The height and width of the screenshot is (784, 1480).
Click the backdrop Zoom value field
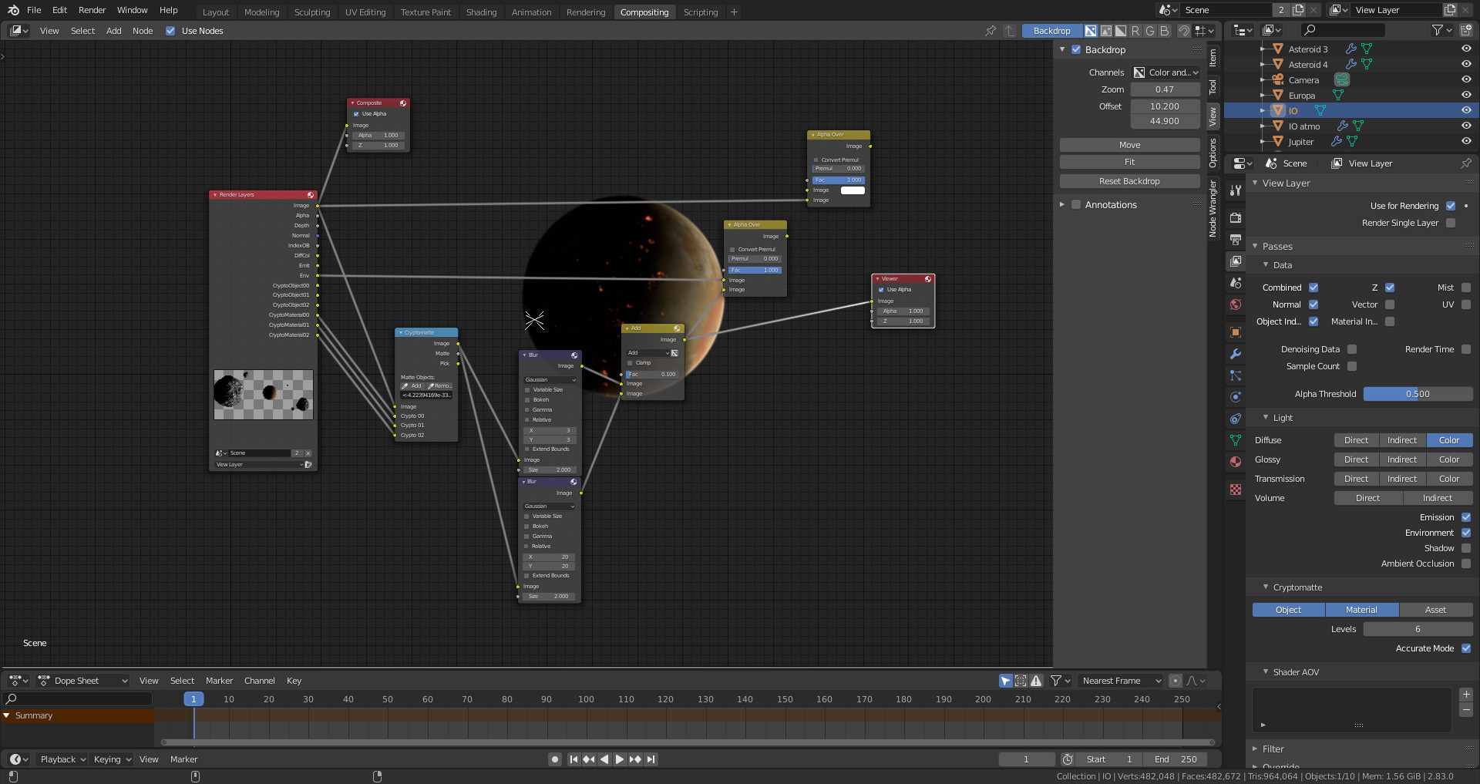point(1165,89)
